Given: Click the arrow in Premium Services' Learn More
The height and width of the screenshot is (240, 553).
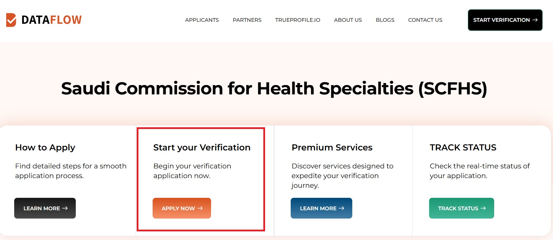Looking at the screenshot, I should pyautogui.click(x=342, y=208).
